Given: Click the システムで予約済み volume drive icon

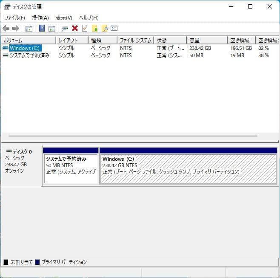Looking at the screenshot, I should coord(6,55).
